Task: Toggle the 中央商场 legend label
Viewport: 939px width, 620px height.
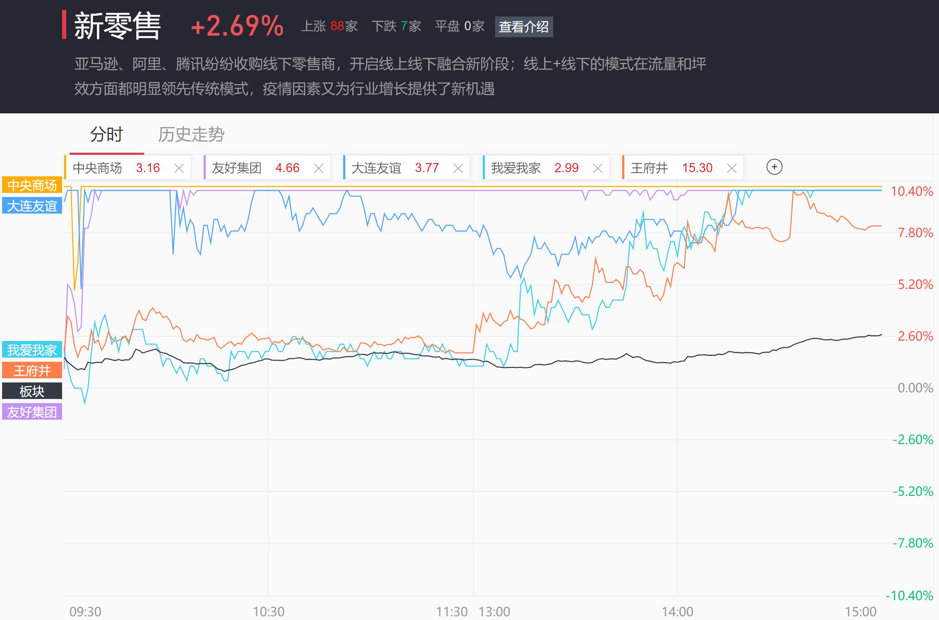Action: pos(32,185)
